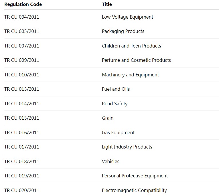Click the Children and Teen Products title
The height and width of the screenshot is (196, 219).
coord(131,46)
